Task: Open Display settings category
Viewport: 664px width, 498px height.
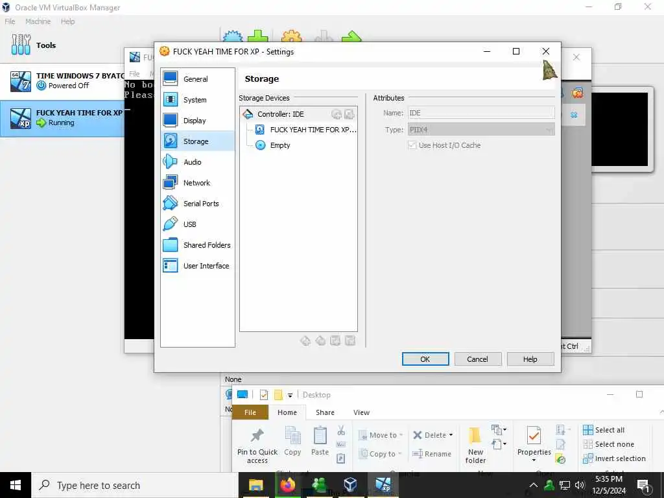Action: (197, 120)
